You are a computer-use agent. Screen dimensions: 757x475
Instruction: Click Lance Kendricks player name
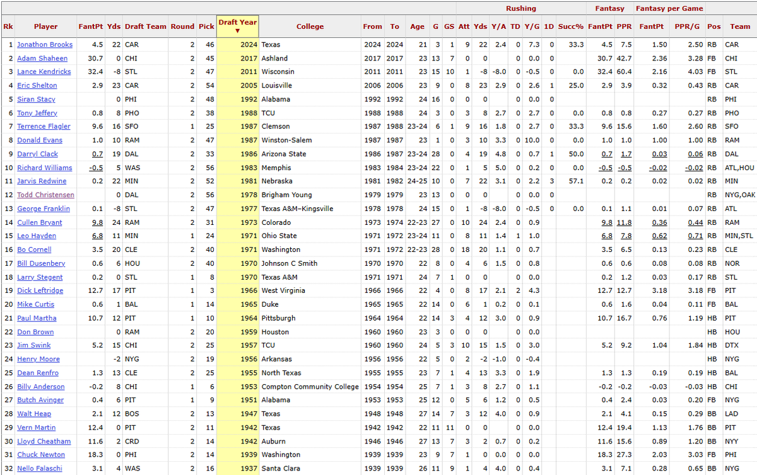pos(44,72)
